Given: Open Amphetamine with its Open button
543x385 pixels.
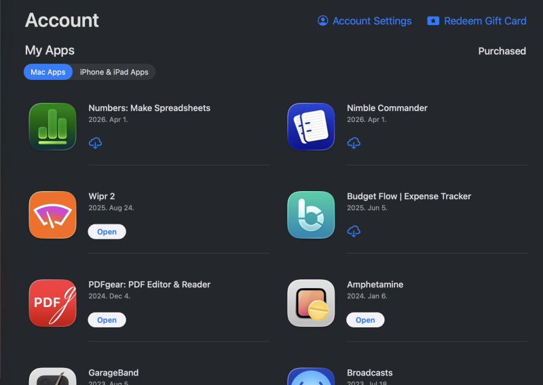Looking at the screenshot, I should pos(365,320).
